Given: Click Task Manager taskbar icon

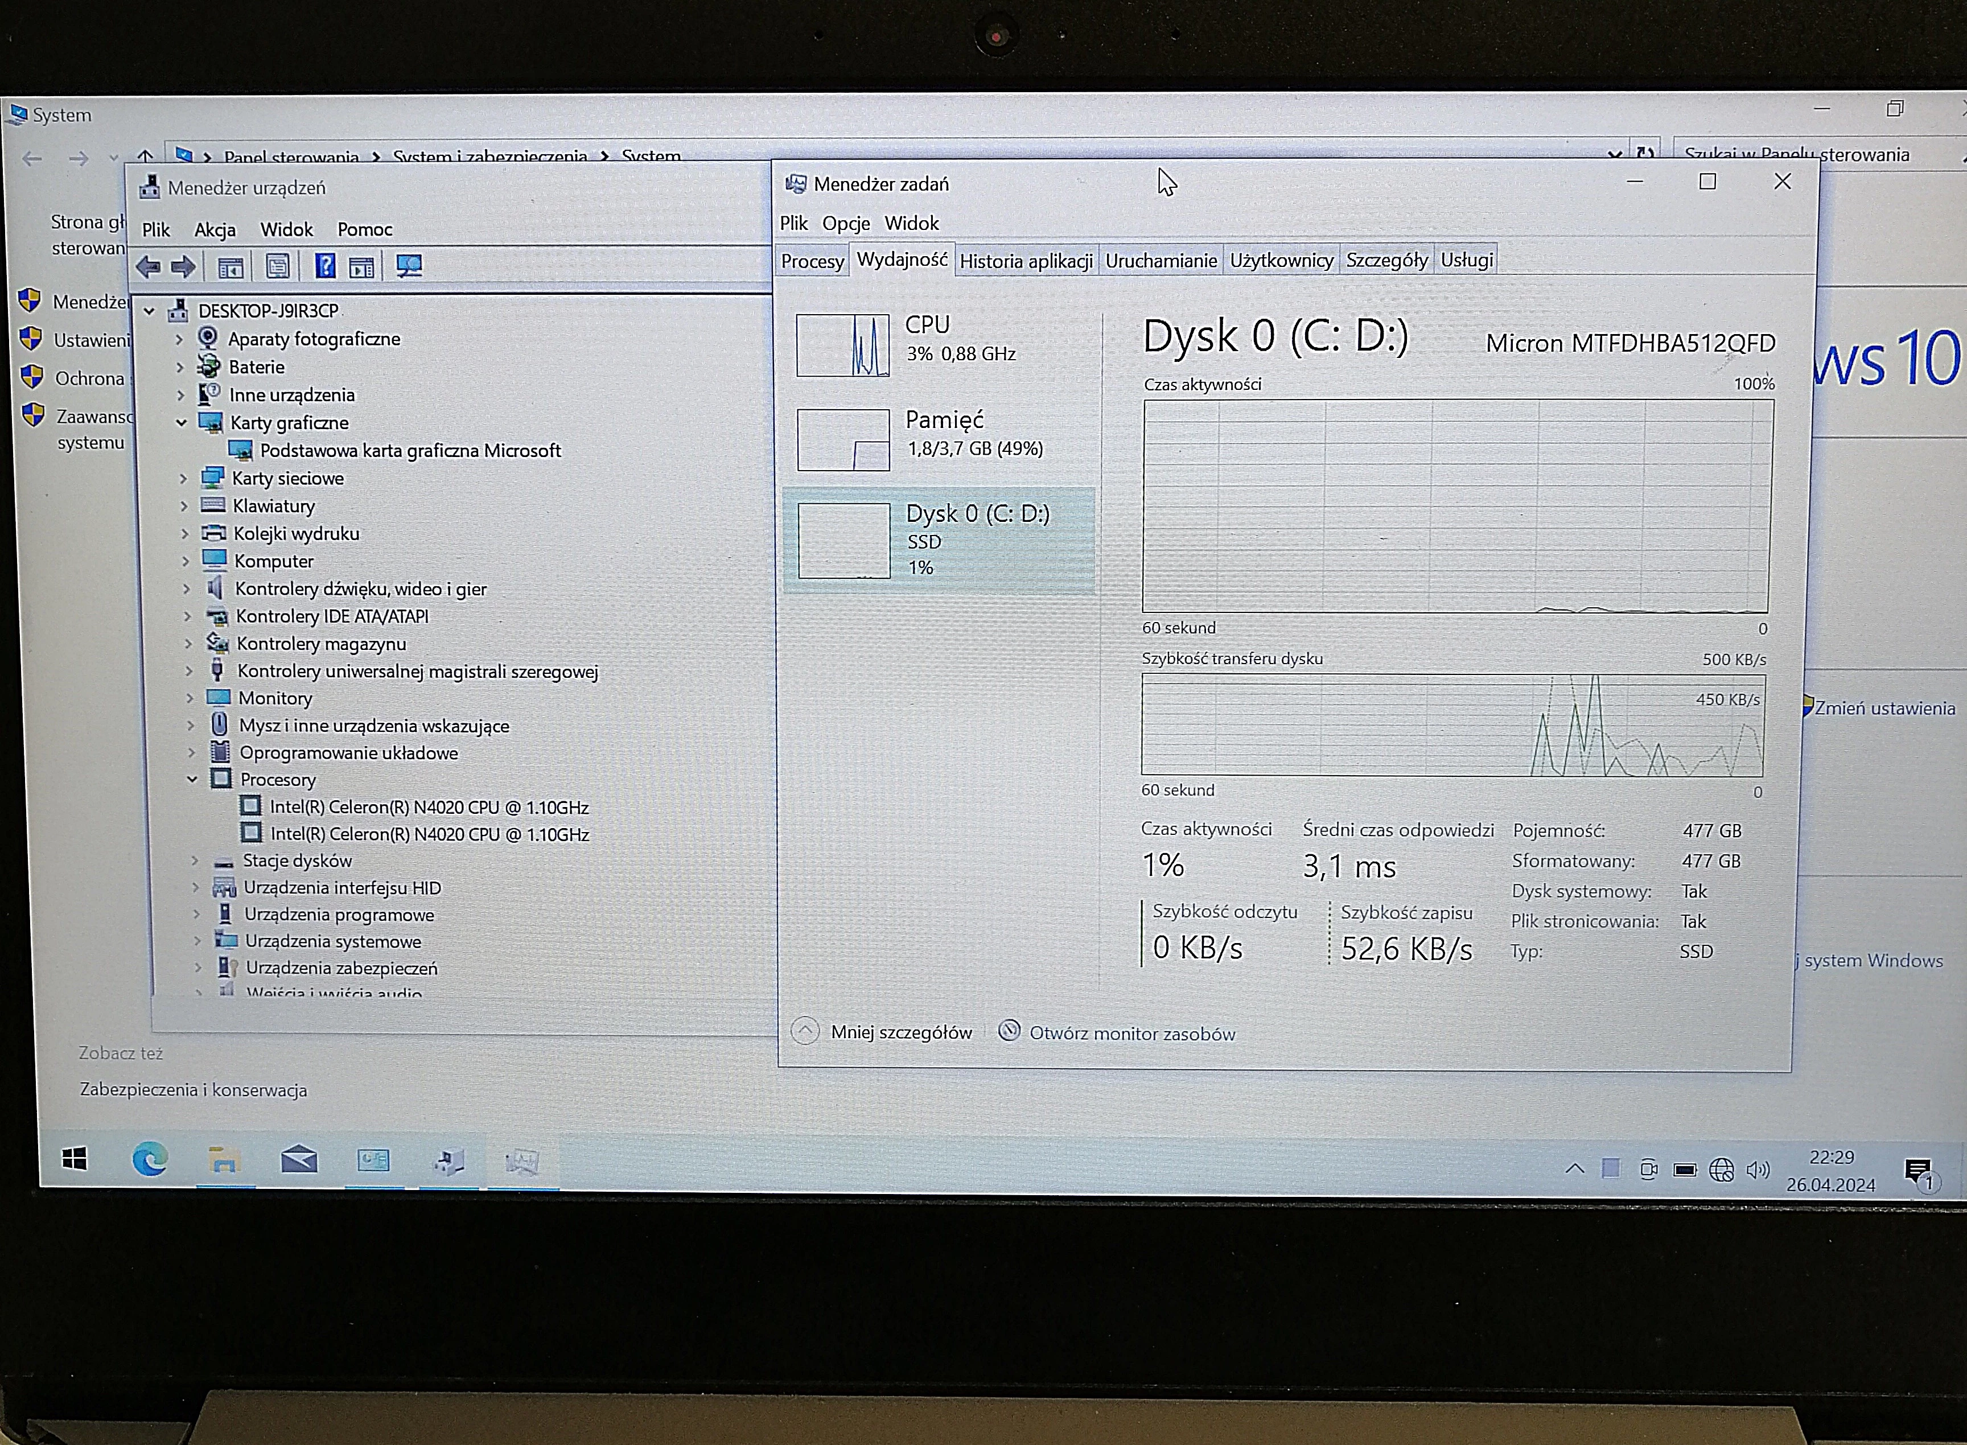Looking at the screenshot, I should 522,1162.
